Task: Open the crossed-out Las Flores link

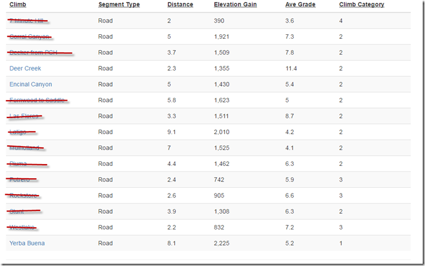Action: pos(24,116)
